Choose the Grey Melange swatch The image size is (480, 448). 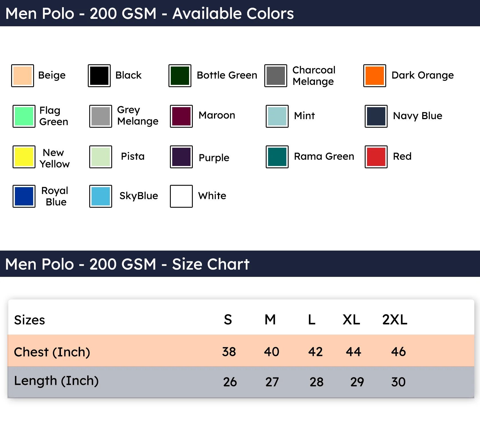[x=101, y=116]
